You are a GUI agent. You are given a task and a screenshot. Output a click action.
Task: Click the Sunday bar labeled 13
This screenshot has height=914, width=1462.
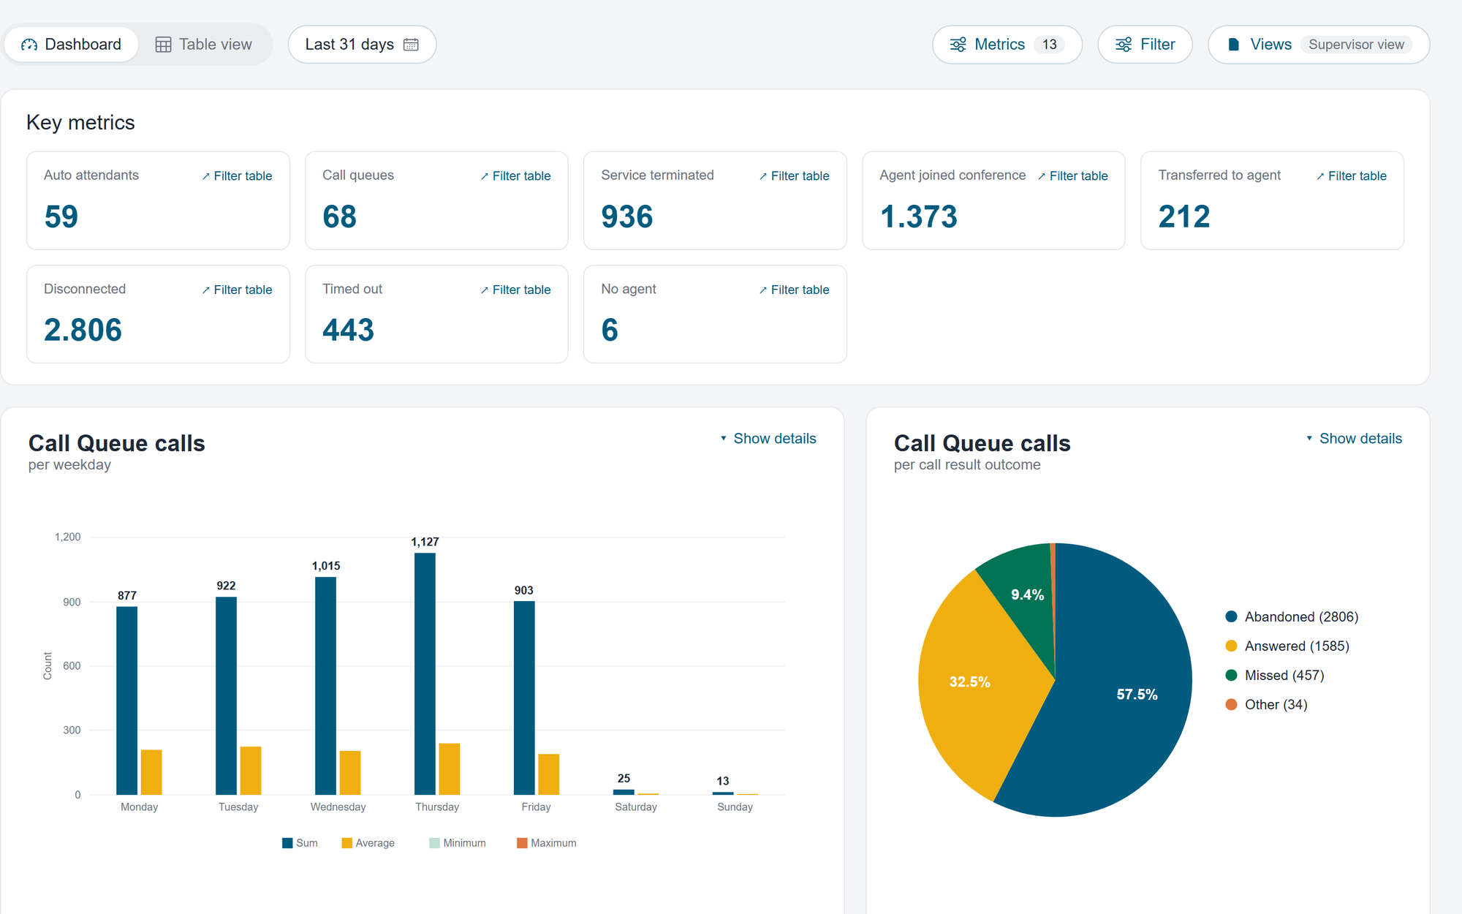point(723,793)
